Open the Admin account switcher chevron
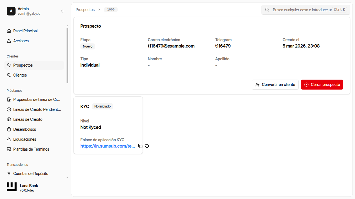The width and height of the screenshot is (355, 199). [x=62, y=11]
